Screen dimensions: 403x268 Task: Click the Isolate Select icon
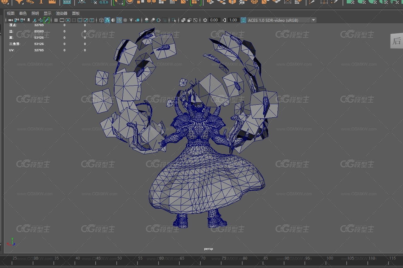(x=174, y=20)
